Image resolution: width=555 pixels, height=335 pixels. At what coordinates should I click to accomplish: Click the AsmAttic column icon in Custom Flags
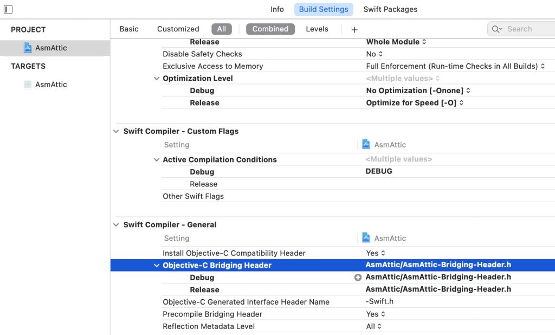pos(366,144)
